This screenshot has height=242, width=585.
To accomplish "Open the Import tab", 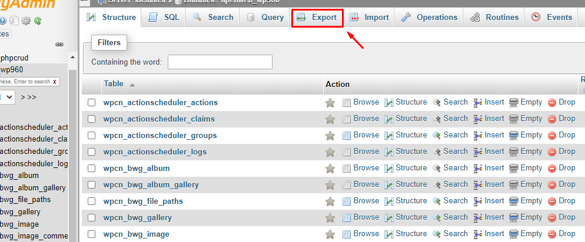I will (x=370, y=18).
